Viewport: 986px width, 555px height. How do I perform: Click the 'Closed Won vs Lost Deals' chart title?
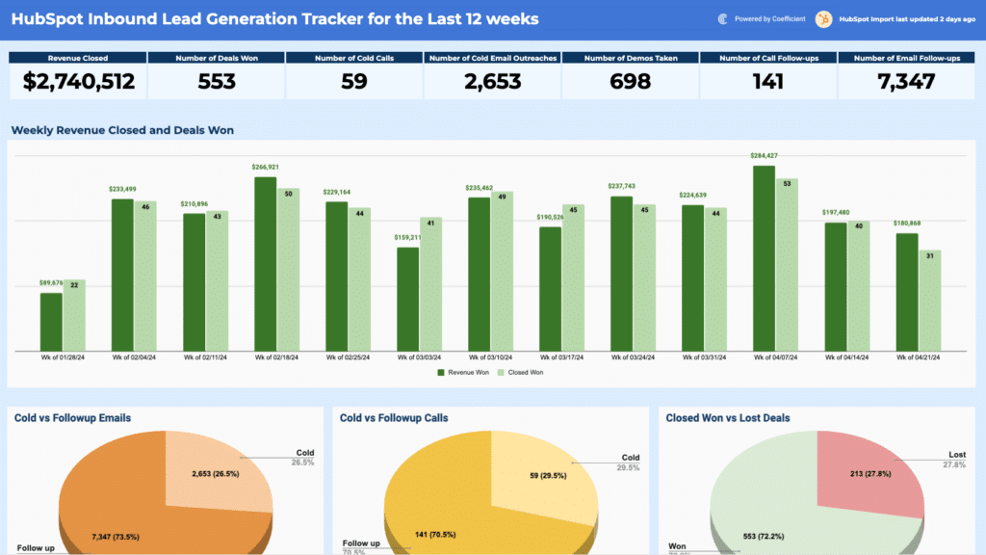pyautogui.click(x=728, y=418)
